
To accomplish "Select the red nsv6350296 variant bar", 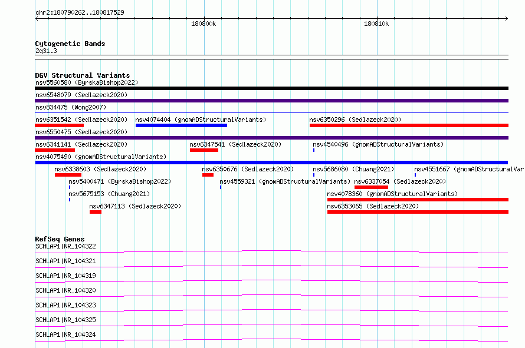I will point(409,125).
